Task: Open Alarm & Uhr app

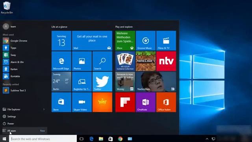Action: tap(24, 62)
